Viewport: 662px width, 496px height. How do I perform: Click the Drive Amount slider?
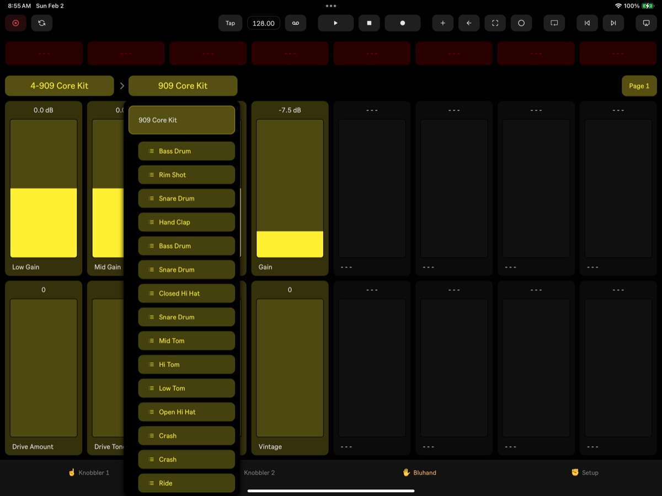pyautogui.click(x=44, y=368)
